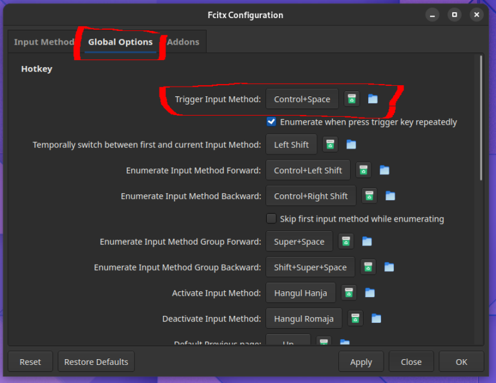The height and width of the screenshot is (383, 496).
Task: Open the Addons tab
Action: pos(183,42)
